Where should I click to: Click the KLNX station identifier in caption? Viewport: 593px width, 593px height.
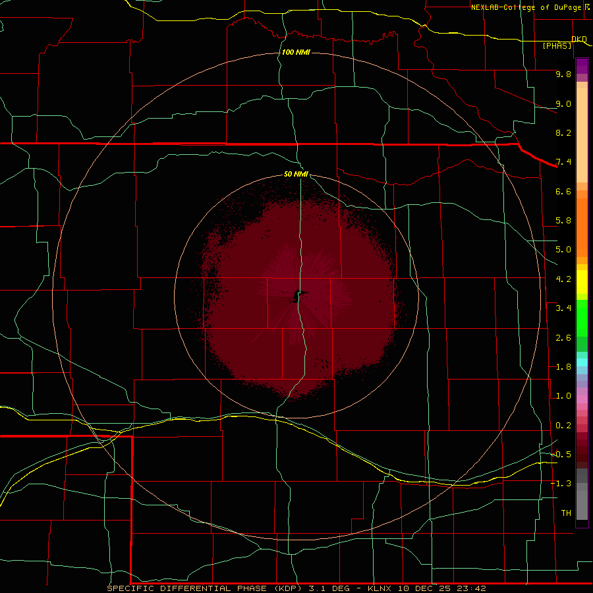(x=380, y=588)
